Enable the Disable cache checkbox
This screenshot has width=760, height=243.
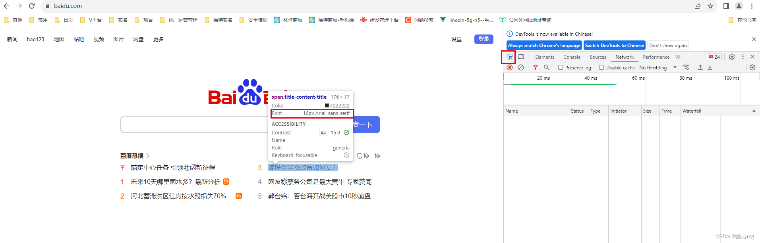pyautogui.click(x=601, y=67)
